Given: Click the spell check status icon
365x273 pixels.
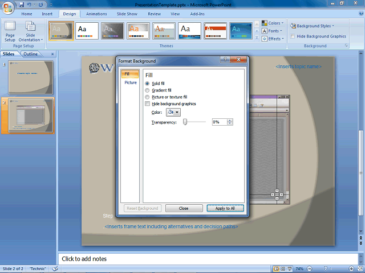Looking at the screenshot, I should click(55, 269).
